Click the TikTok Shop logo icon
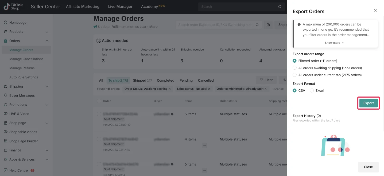Screen dimensions: 384x176 (x=6, y=7)
